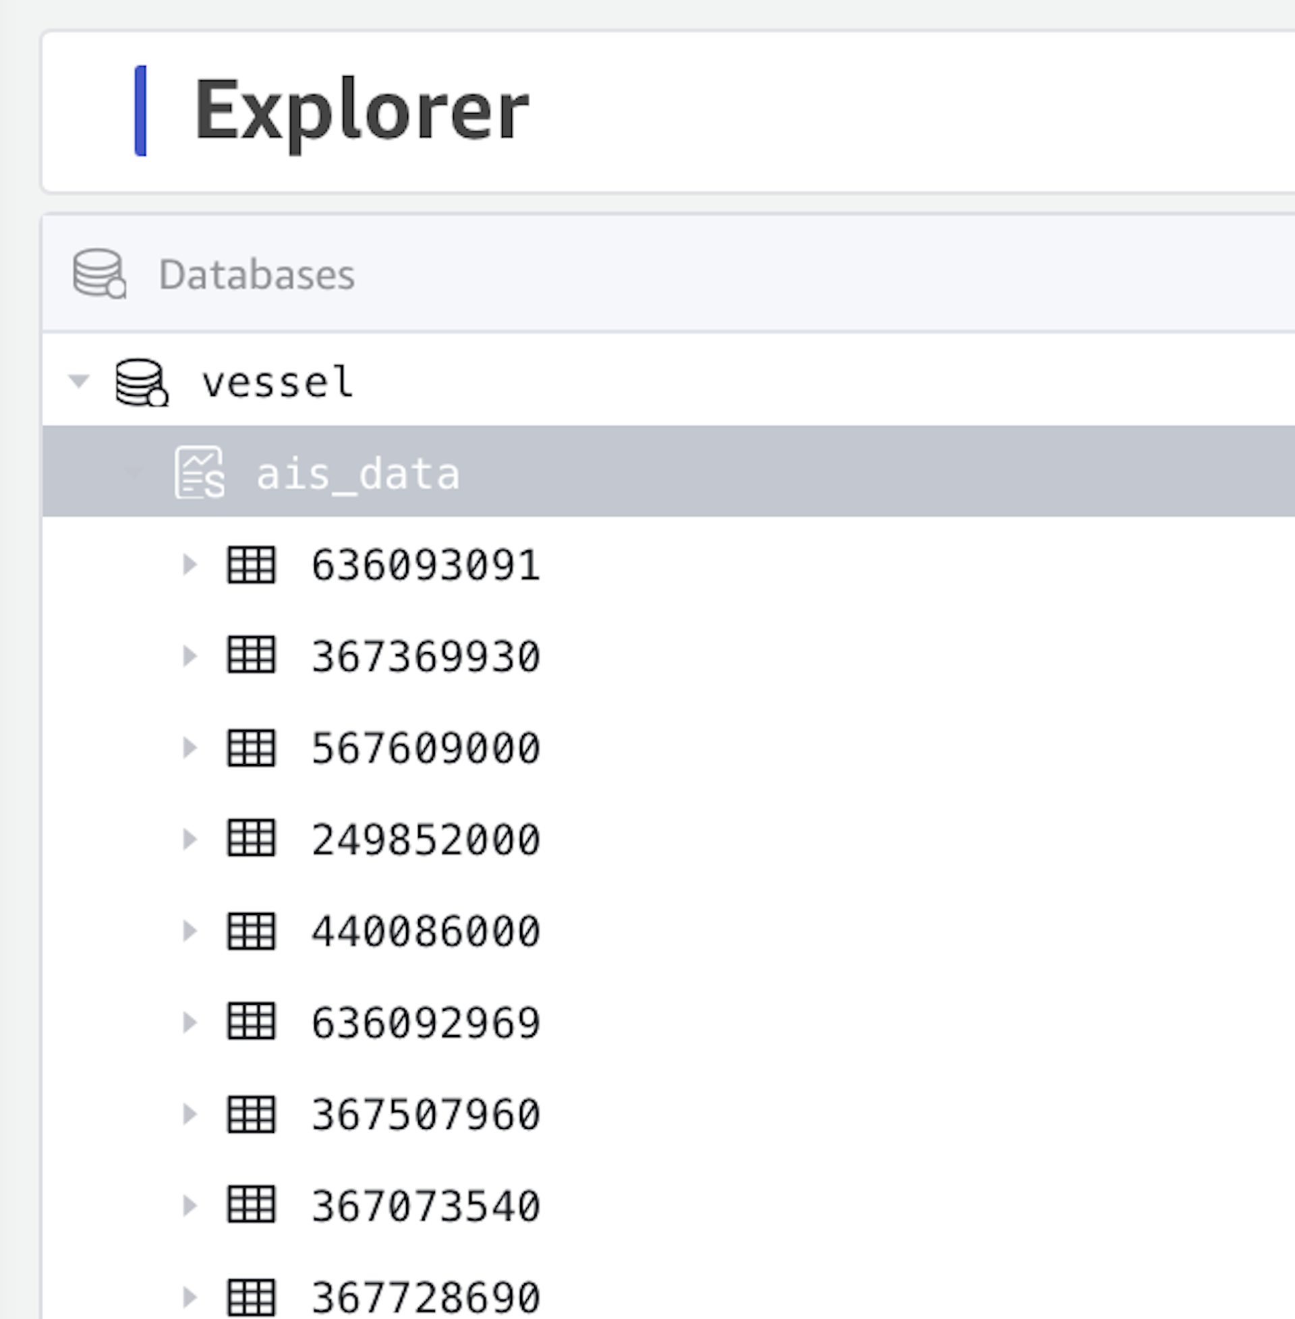Select table 367369930 label
Screen dimensions: 1295x1319
pyautogui.click(x=426, y=657)
